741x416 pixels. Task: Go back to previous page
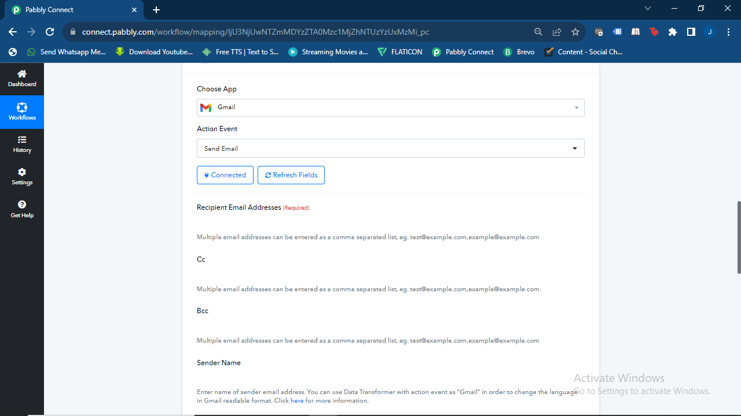(13, 32)
